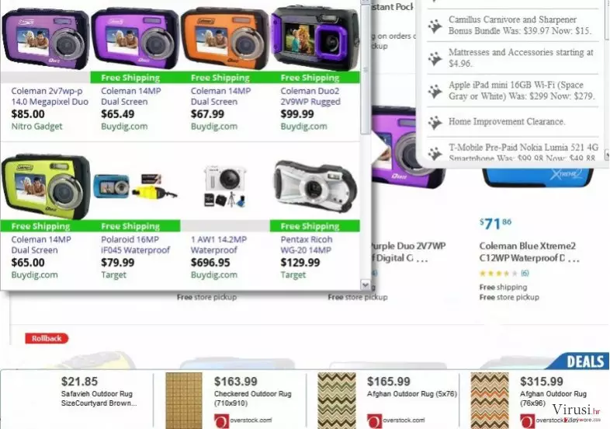Open Polaroid 16MP iF045 Waterproof listing
610x429 pixels.
[x=135, y=245]
